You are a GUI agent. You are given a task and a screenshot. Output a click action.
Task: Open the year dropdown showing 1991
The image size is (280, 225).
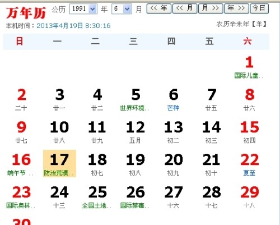pos(83,9)
